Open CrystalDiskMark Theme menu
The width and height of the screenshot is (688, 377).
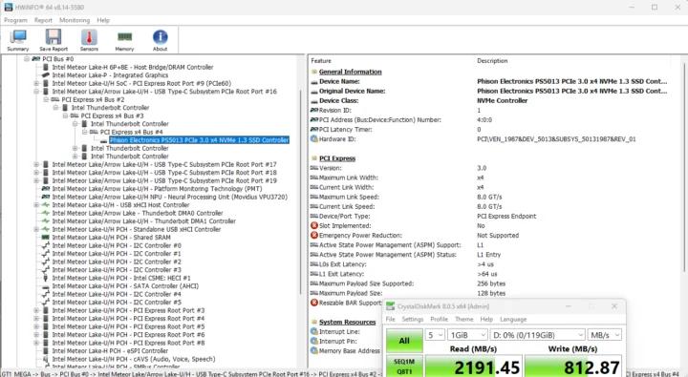tap(464, 319)
